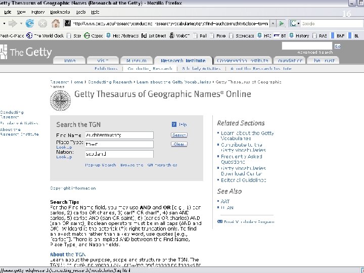Open the BL bookmark
The height and width of the screenshot is (273, 364).
click(353, 36)
